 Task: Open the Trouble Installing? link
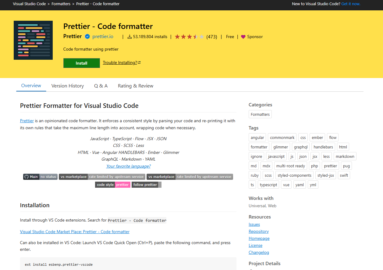coord(122,62)
